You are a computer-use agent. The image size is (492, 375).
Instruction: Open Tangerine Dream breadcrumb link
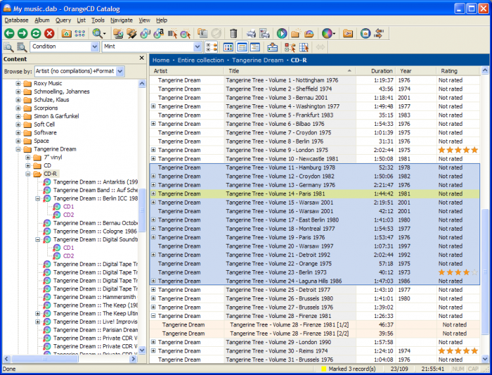(258, 60)
